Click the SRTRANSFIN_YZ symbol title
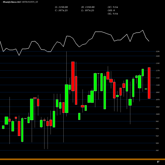This screenshot has height=165, width=165. pyautogui.click(x=30, y=2)
